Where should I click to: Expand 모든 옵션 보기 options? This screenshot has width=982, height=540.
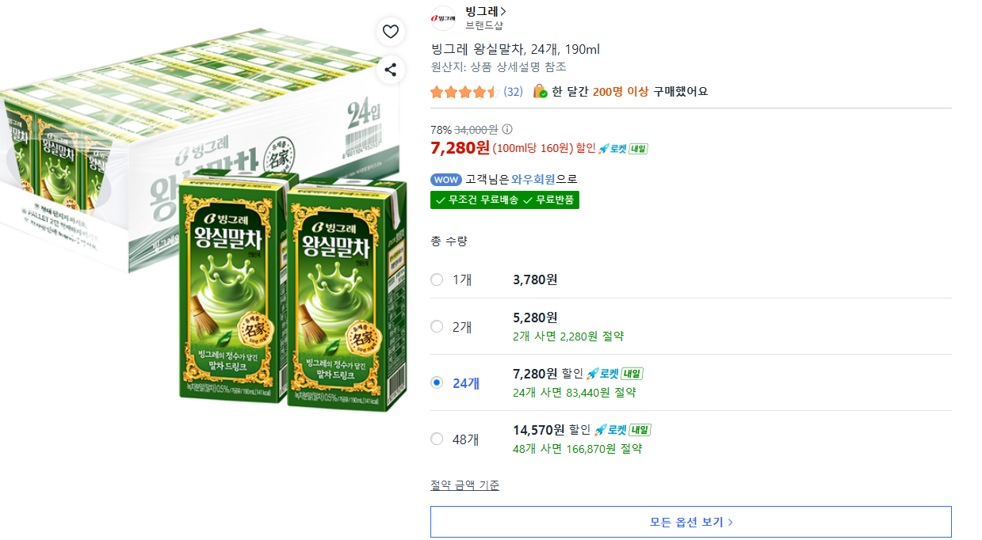tap(691, 522)
